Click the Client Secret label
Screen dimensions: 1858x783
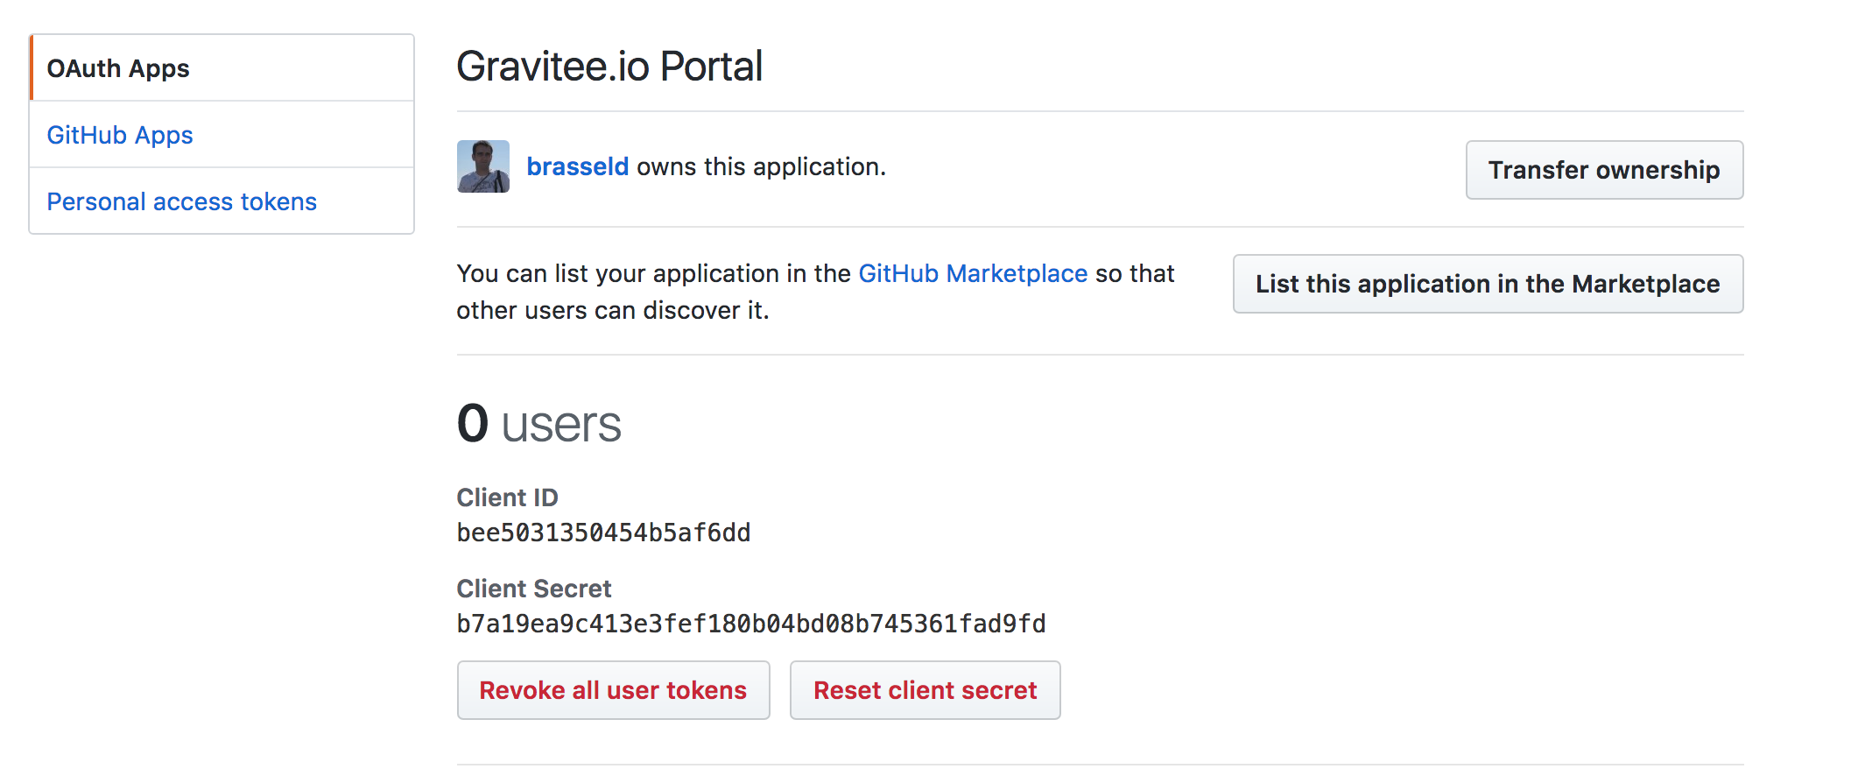coord(533,589)
